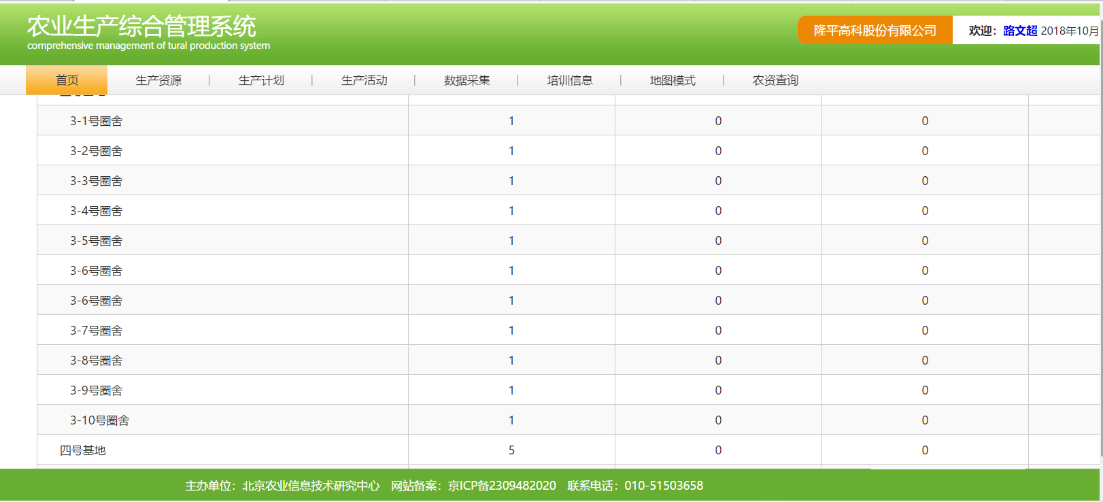Viewport: 1103px width, 502px height.
Task: Select the 3-7号圈舍 row
Action: tap(97, 331)
